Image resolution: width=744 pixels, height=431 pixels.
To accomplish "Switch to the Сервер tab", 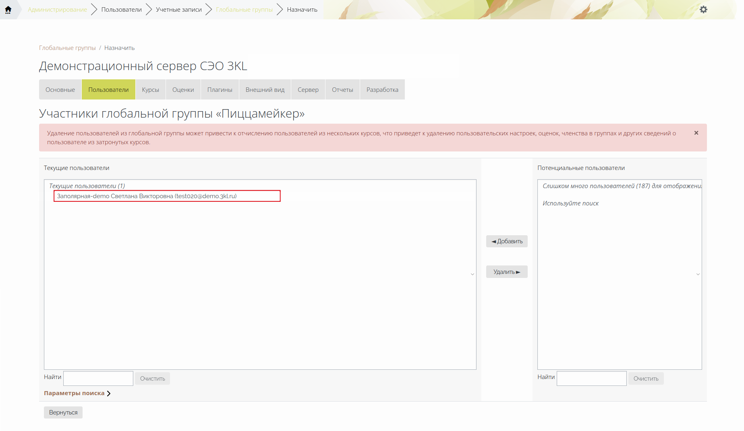I will point(308,89).
